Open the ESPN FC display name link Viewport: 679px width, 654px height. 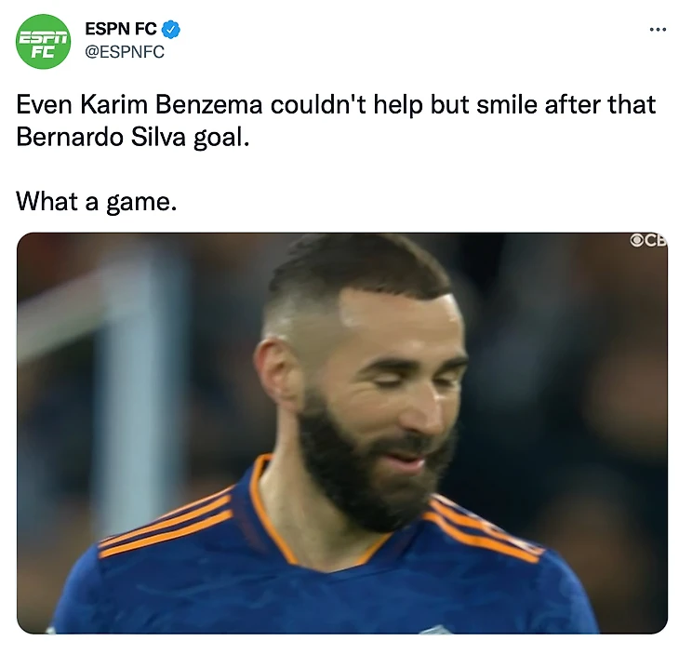[x=121, y=29]
